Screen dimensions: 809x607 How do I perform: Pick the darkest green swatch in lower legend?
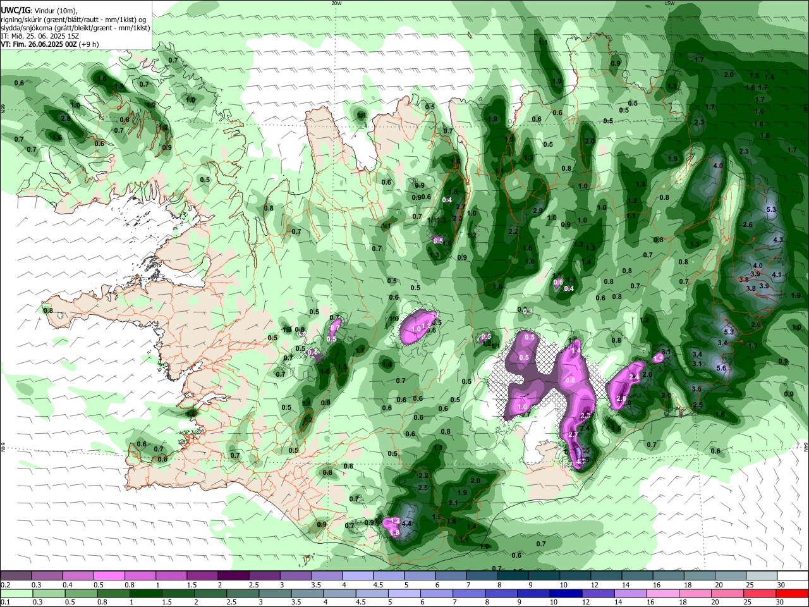point(145,594)
